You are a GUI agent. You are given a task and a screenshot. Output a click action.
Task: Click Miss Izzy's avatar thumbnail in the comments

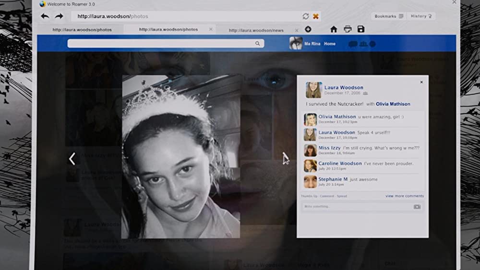[x=310, y=150]
